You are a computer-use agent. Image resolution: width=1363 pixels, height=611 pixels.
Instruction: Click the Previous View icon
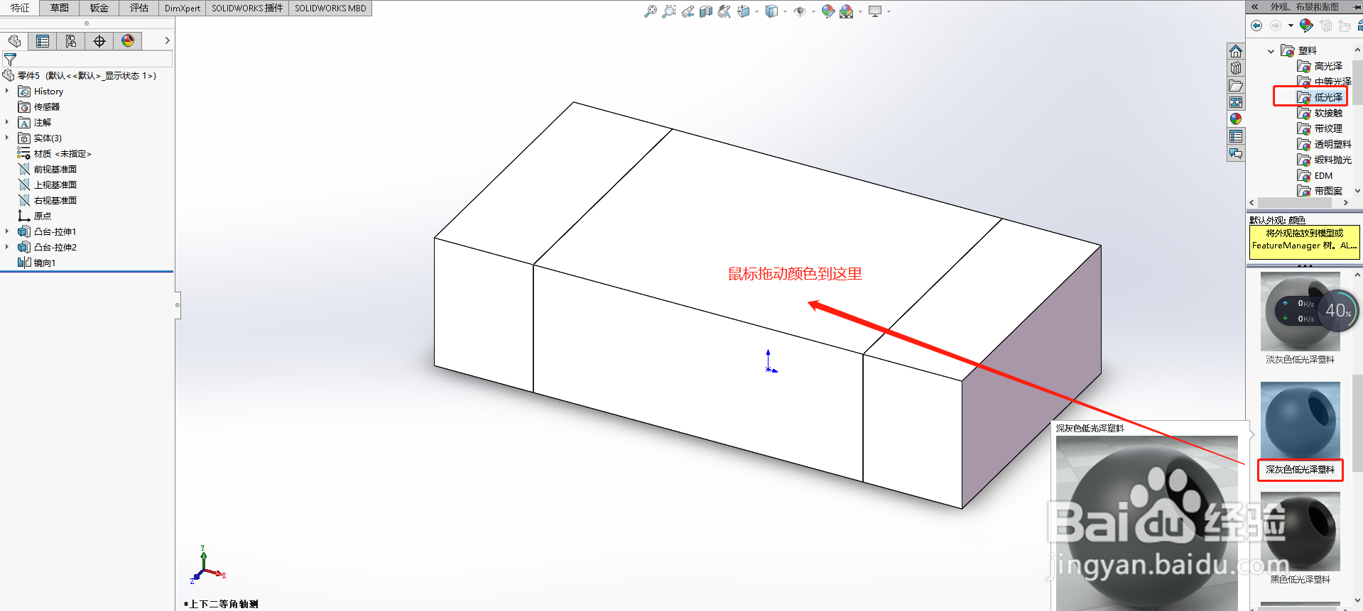687,11
